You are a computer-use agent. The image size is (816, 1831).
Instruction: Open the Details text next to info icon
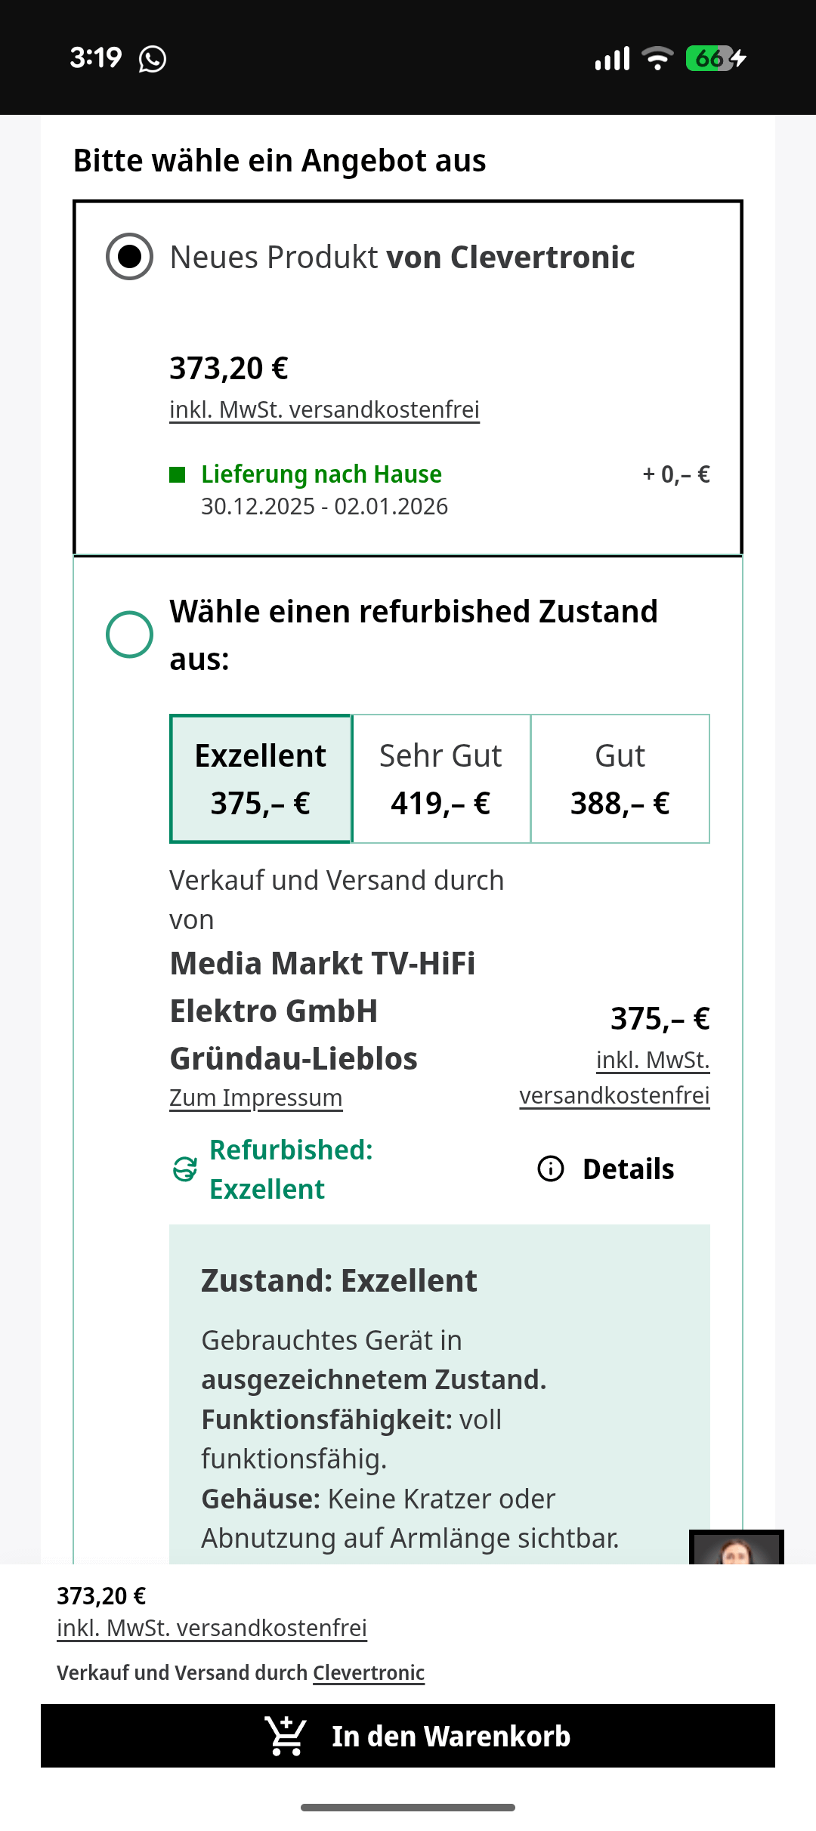coord(628,1169)
